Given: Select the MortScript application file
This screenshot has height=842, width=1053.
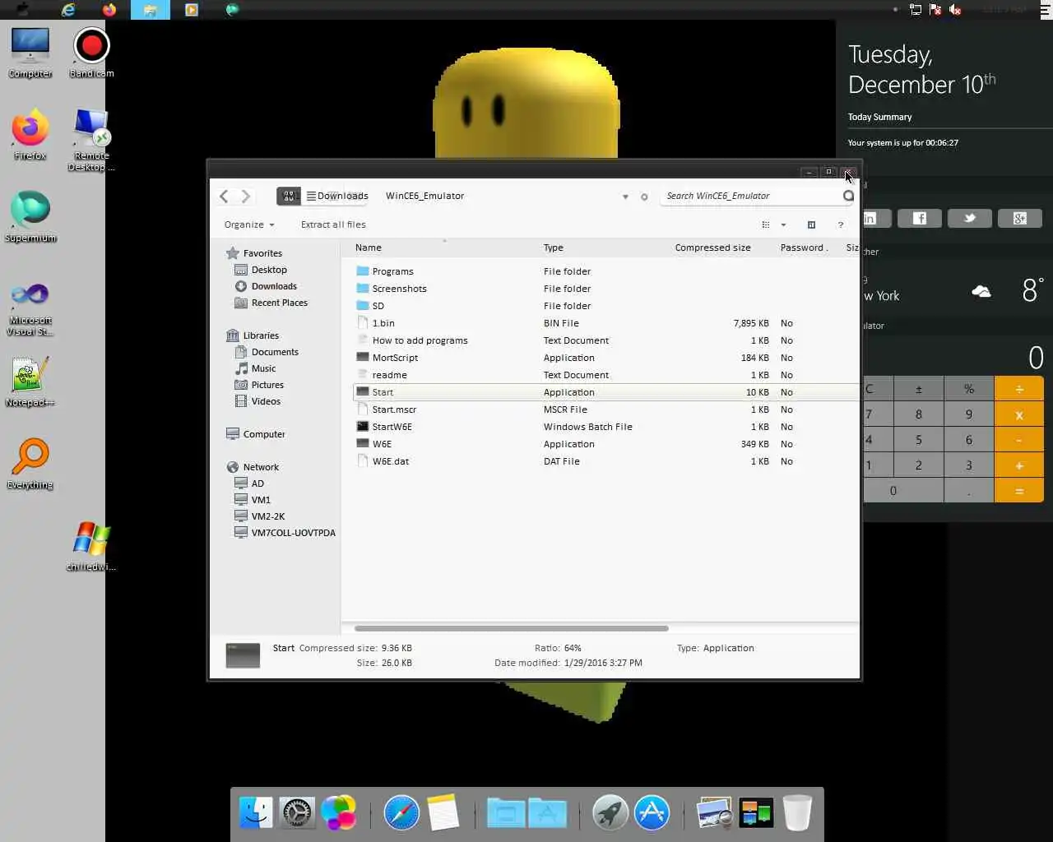Looking at the screenshot, I should (605, 358).
